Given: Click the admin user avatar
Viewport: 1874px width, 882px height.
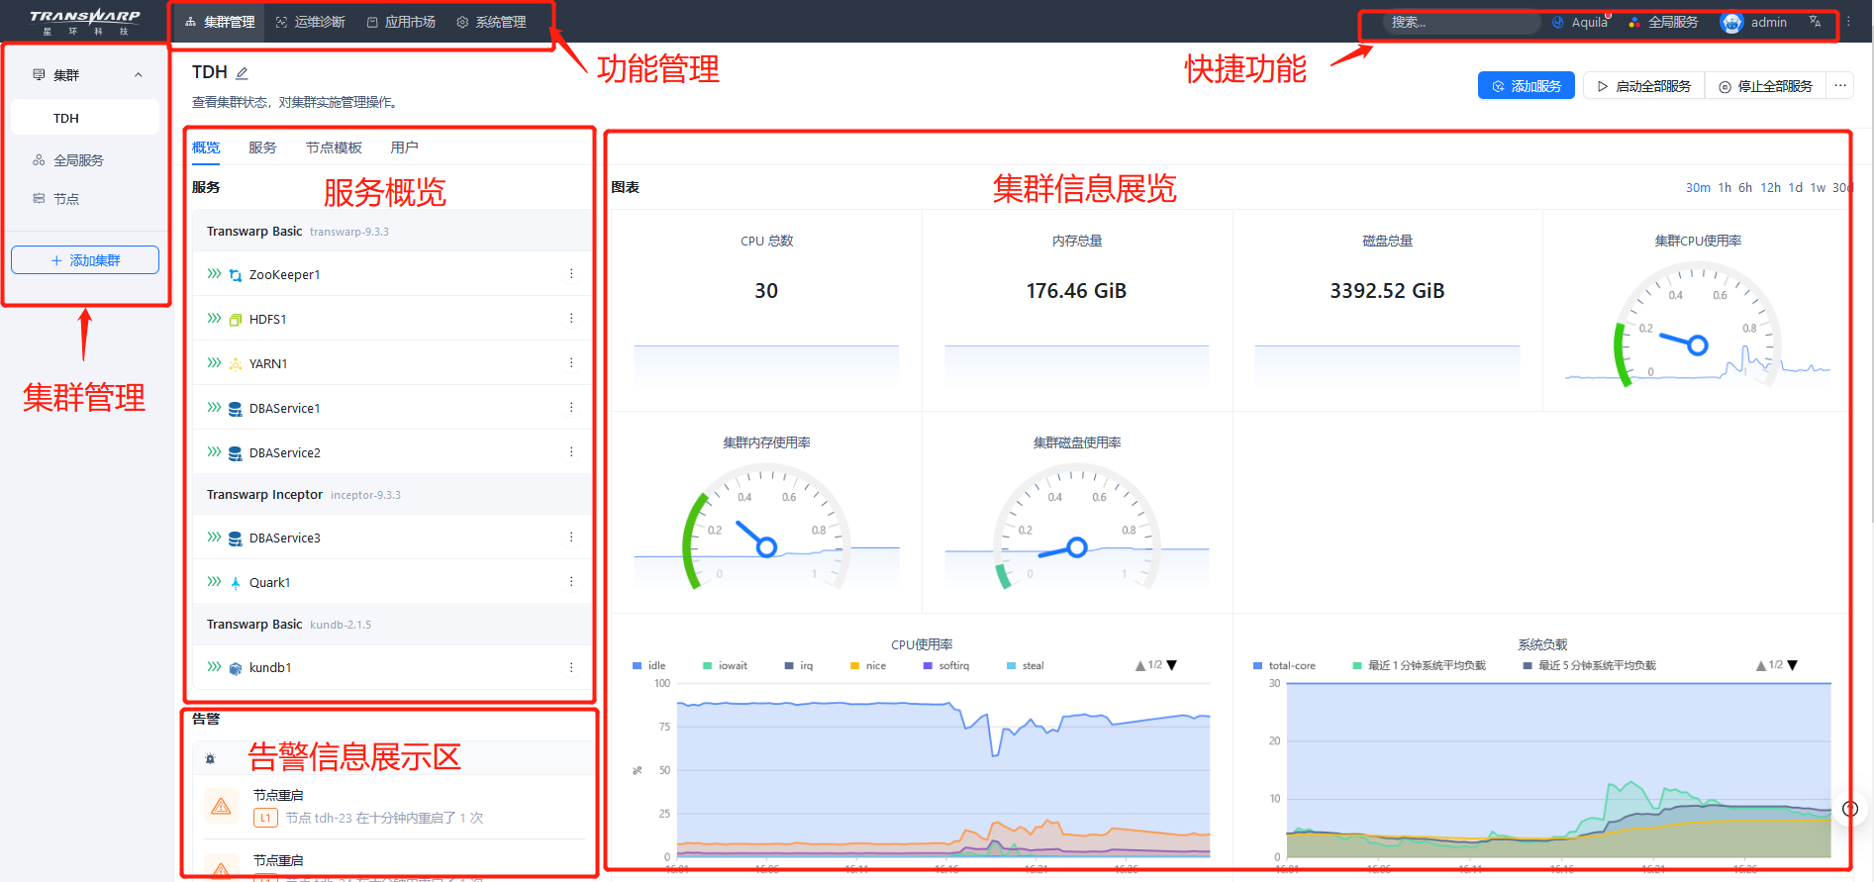Looking at the screenshot, I should click(x=1731, y=23).
